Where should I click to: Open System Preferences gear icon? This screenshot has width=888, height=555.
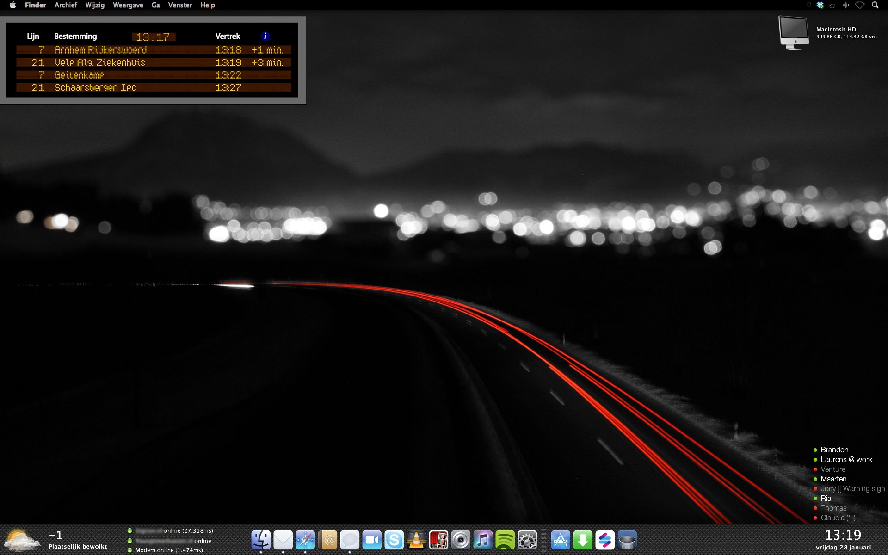click(x=527, y=540)
